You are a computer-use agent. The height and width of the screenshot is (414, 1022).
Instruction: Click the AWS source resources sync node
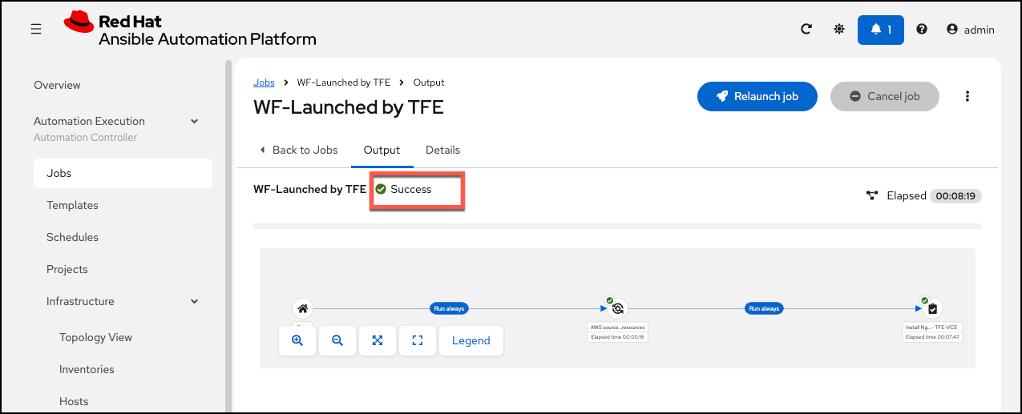tap(618, 308)
